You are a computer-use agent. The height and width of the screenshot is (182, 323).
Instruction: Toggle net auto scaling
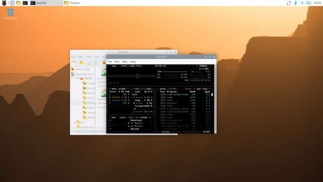coord(123,118)
